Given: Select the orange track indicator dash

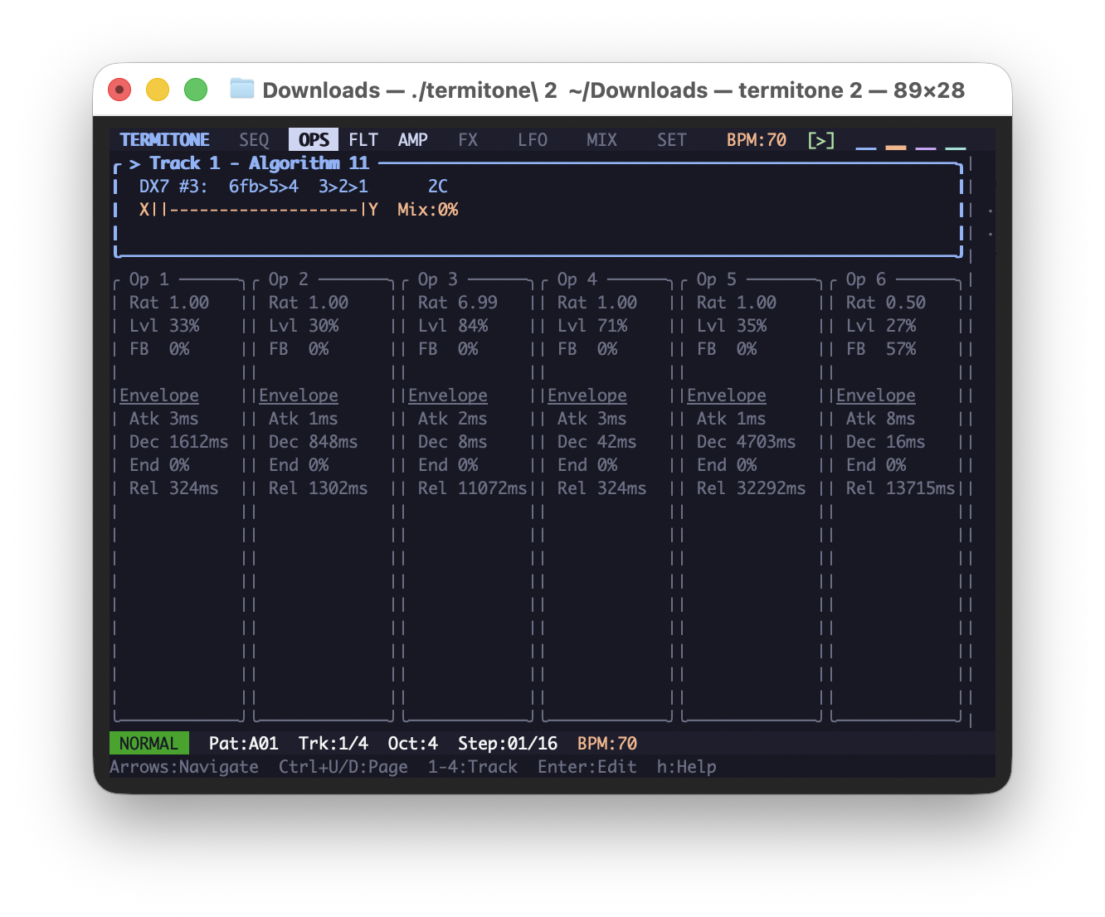Looking at the screenshot, I should tap(896, 148).
